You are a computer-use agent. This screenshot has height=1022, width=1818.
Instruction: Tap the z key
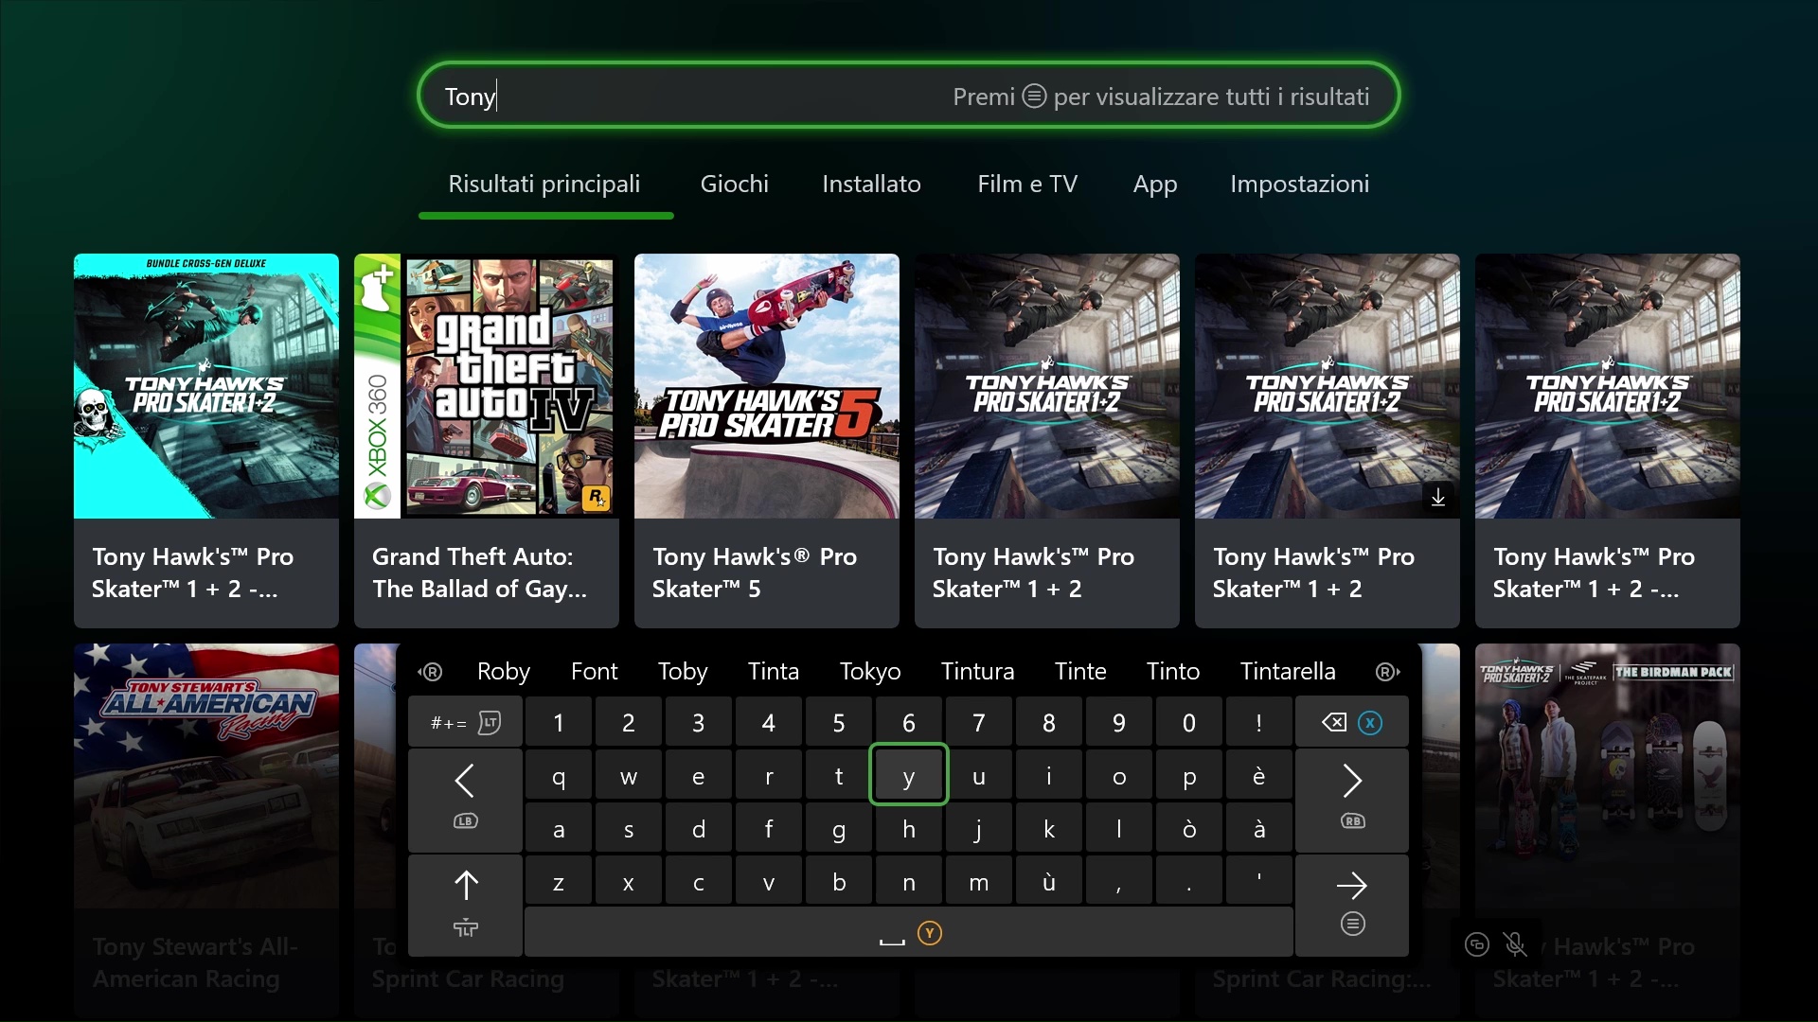coord(559,882)
